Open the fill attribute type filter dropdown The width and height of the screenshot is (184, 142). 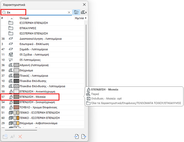pyautogui.click(x=84, y=12)
